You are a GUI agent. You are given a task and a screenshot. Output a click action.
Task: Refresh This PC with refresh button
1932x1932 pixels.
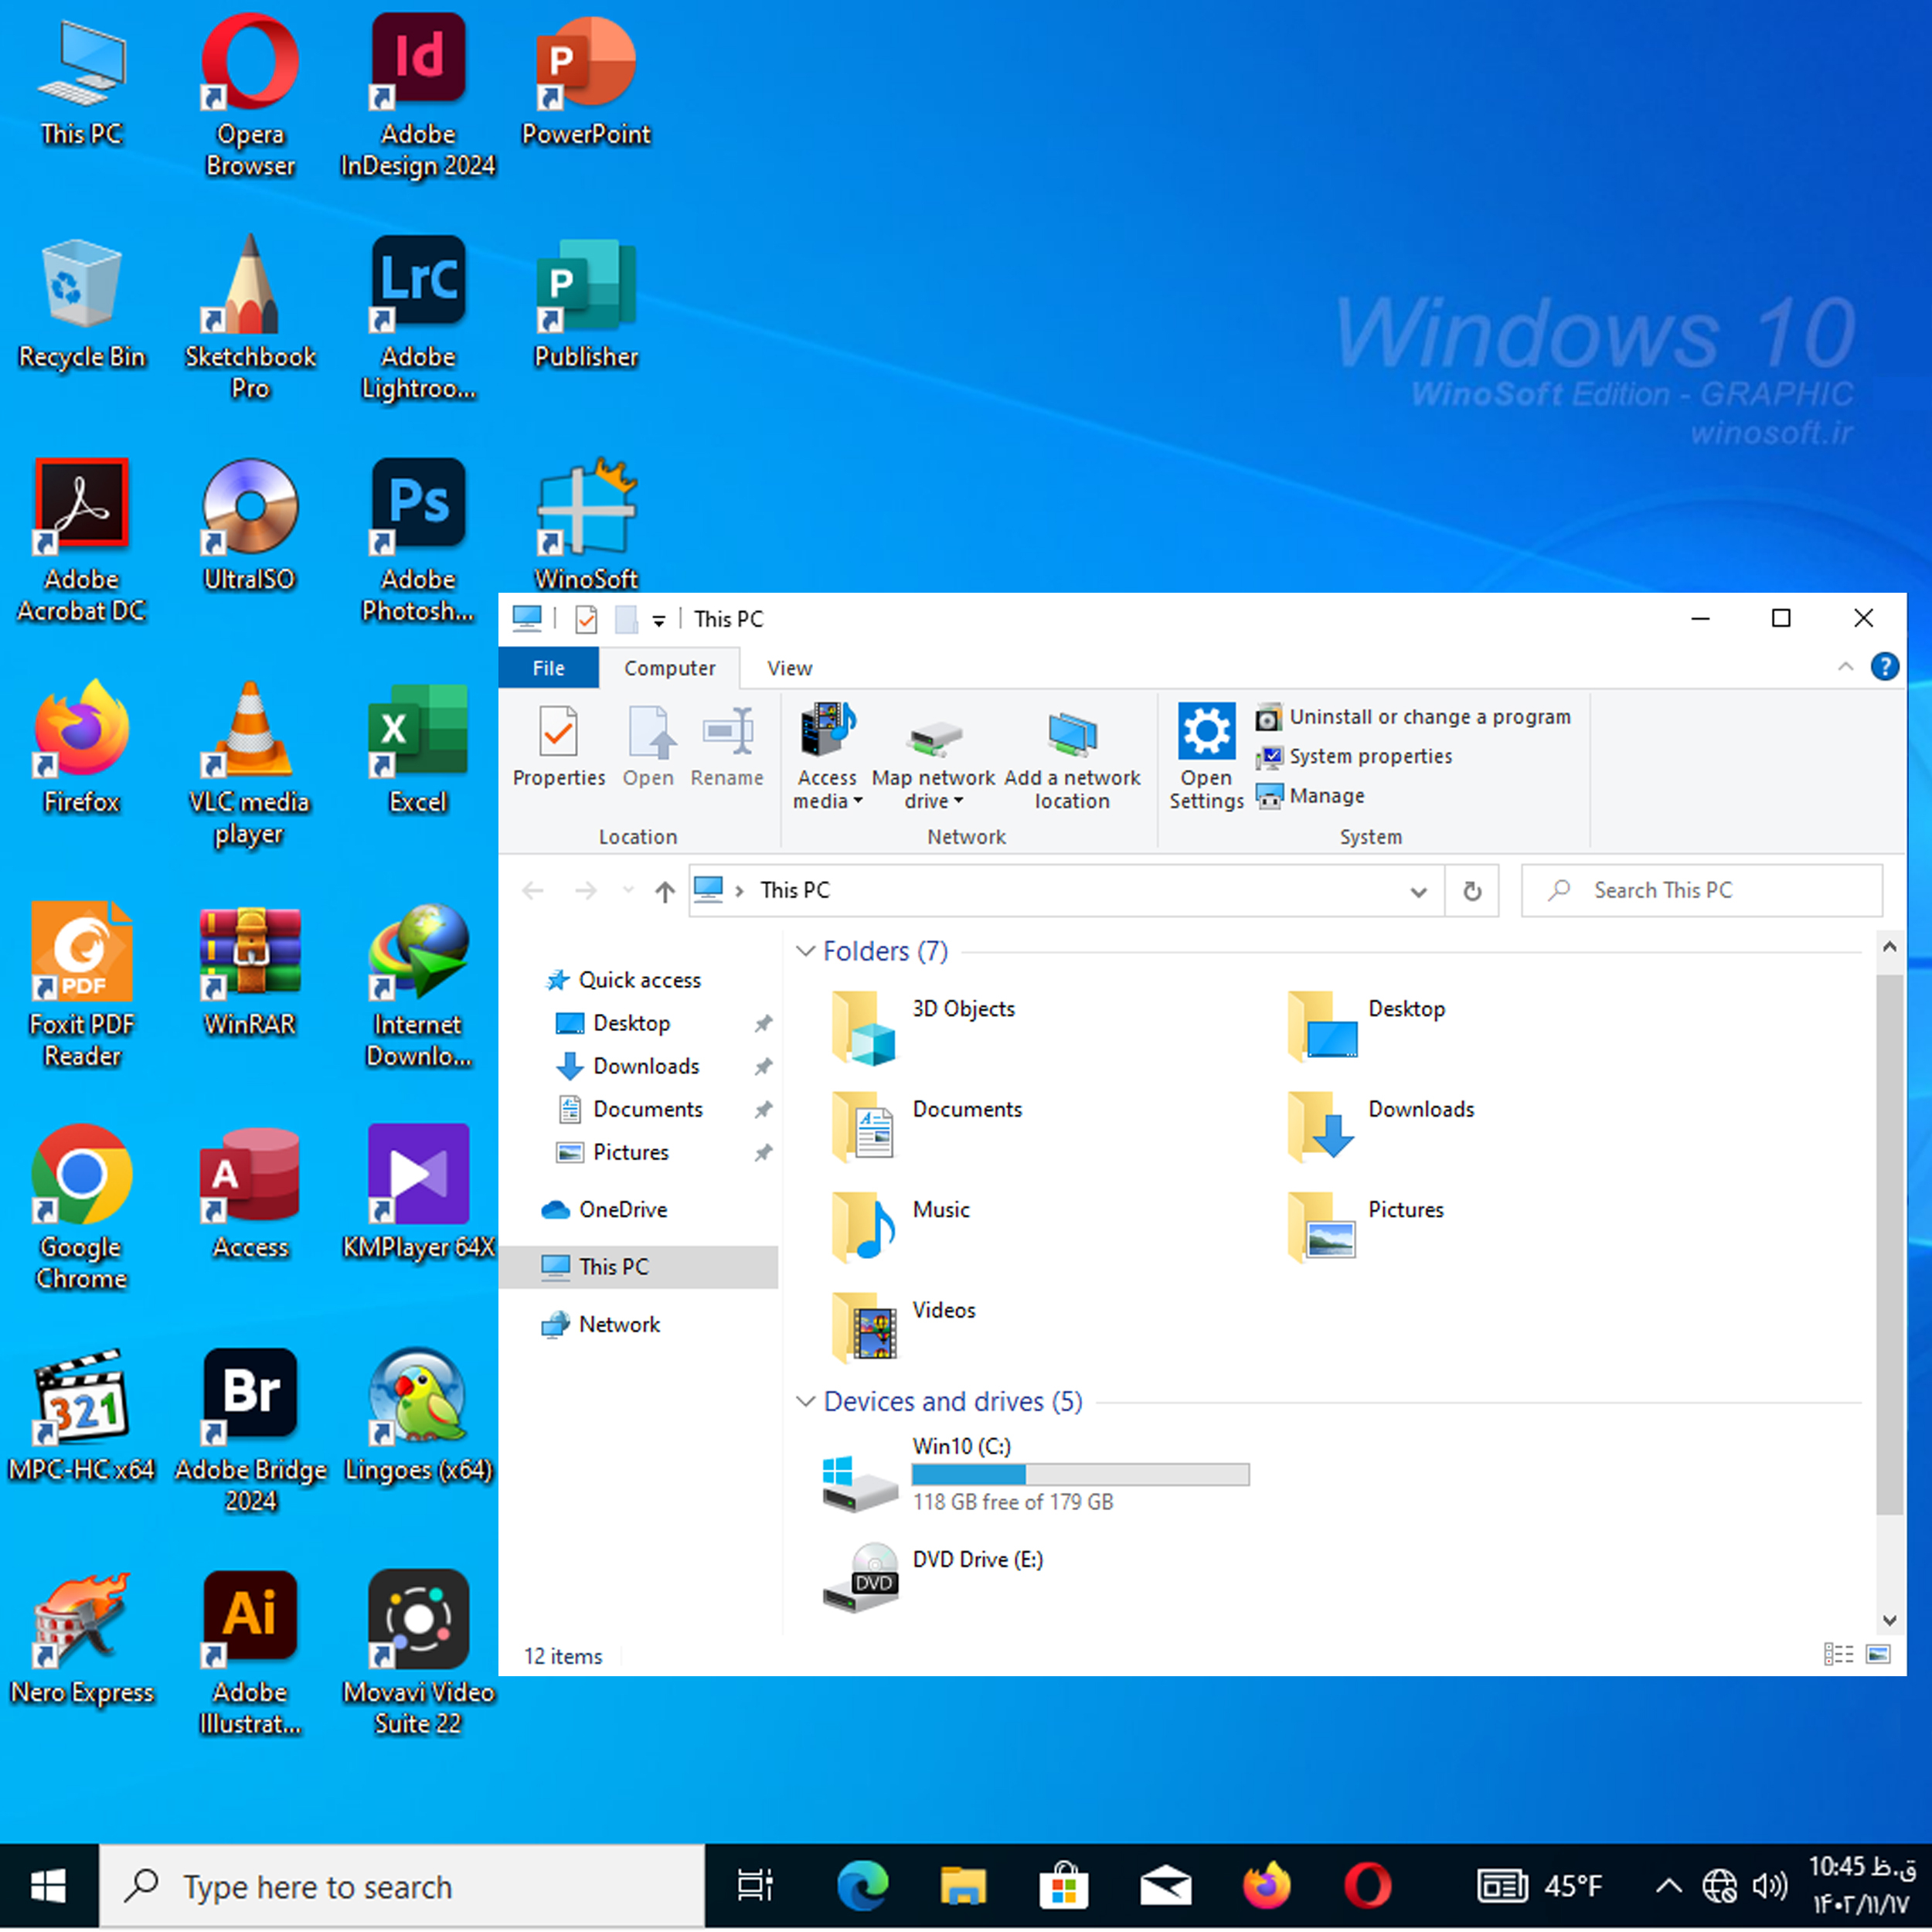click(x=1472, y=891)
